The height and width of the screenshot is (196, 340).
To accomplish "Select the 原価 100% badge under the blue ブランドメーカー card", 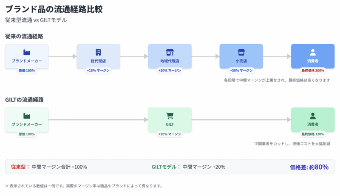I will (27, 71).
